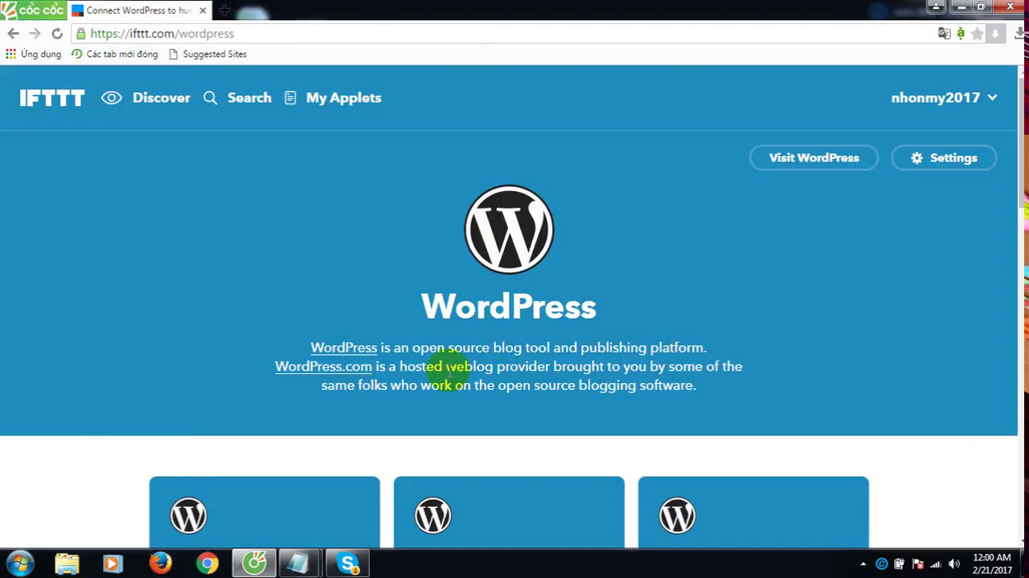Open the notepad-like taskbar app
Viewport: 1029px width, 578px height.
[x=300, y=564]
